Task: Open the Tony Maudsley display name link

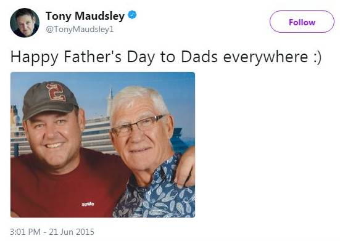Action: (x=85, y=16)
